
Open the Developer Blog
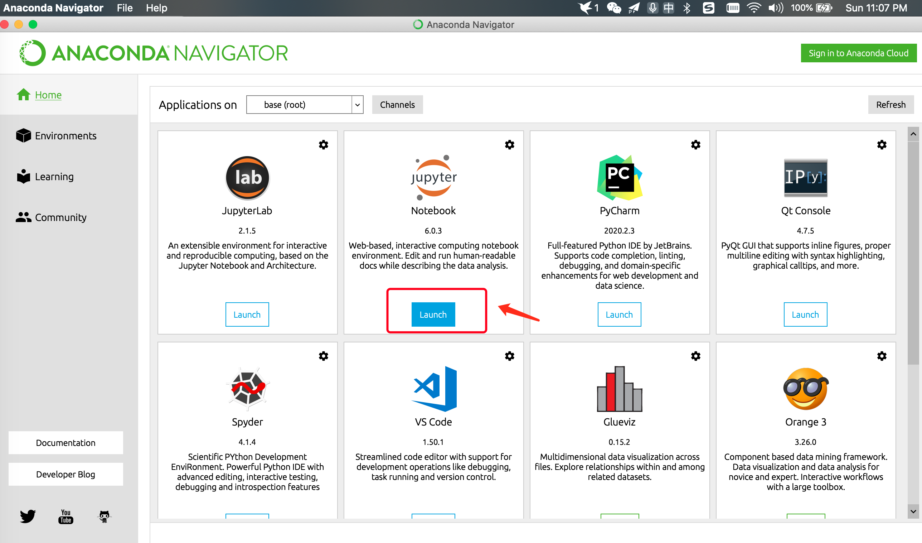pyautogui.click(x=65, y=474)
